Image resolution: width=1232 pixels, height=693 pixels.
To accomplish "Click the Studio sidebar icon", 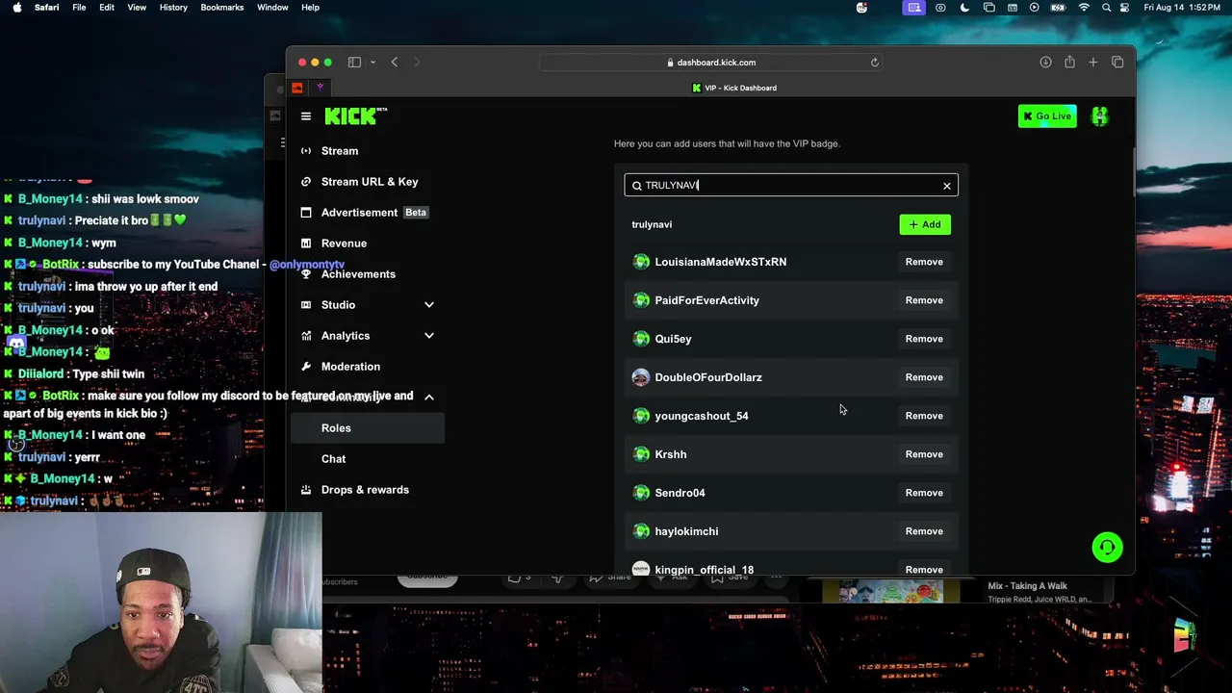I will pos(306,305).
